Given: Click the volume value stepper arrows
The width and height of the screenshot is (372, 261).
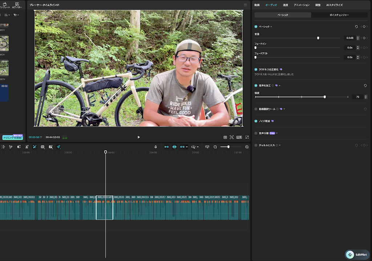Looking at the screenshot, I should pos(358,38).
